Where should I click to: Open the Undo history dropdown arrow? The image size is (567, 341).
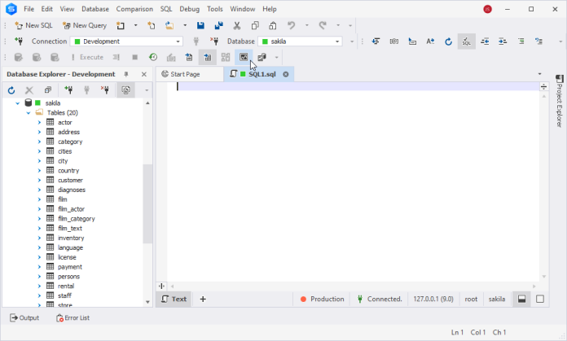(x=306, y=25)
